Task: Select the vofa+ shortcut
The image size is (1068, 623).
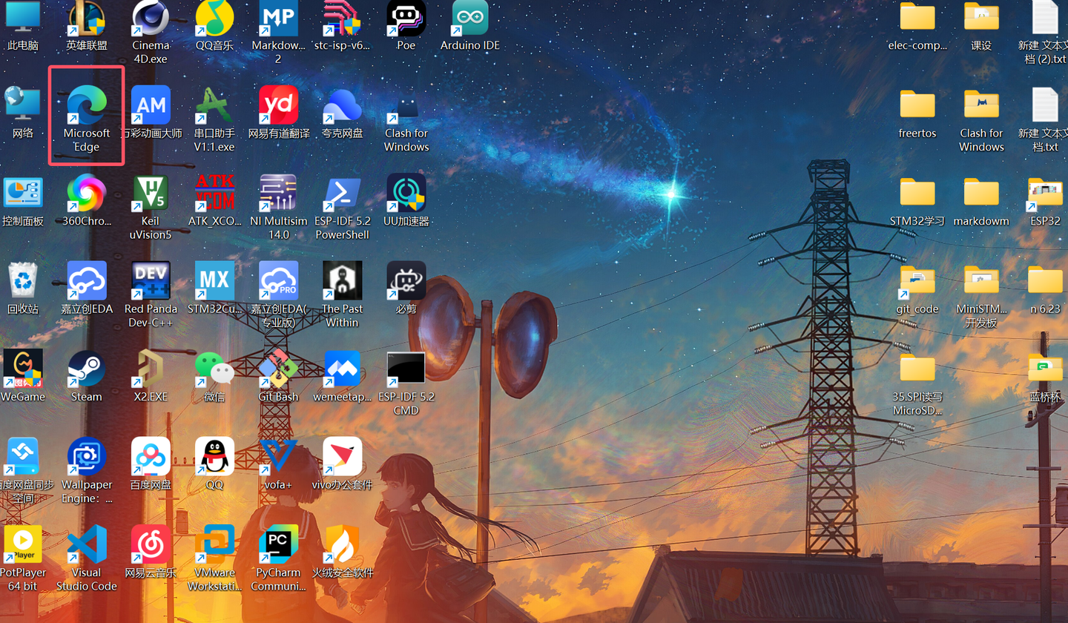Action: [278, 456]
